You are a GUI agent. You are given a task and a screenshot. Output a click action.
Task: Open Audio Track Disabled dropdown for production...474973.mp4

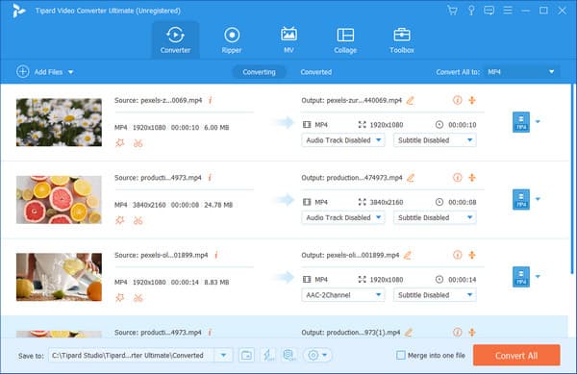pyautogui.click(x=343, y=217)
